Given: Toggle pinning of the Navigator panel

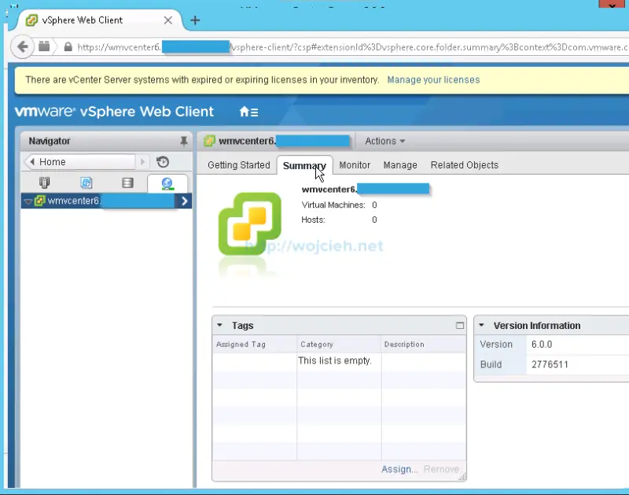Looking at the screenshot, I should pyautogui.click(x=184, y=140).
